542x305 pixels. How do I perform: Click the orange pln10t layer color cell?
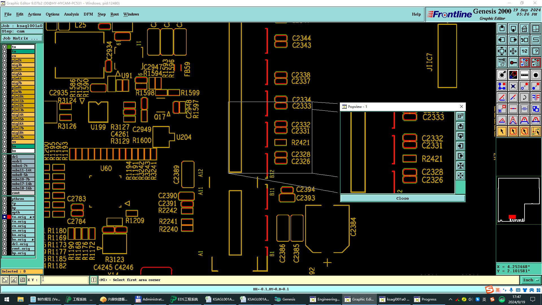click(23, 97)
